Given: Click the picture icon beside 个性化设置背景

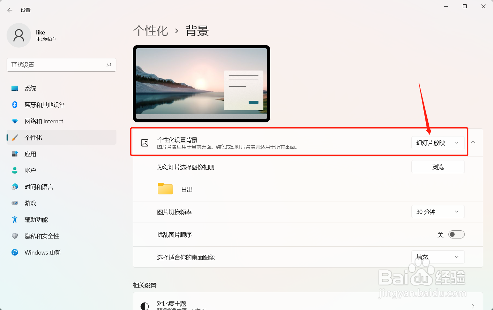Looking at the screenshot, I should point(145,143).
